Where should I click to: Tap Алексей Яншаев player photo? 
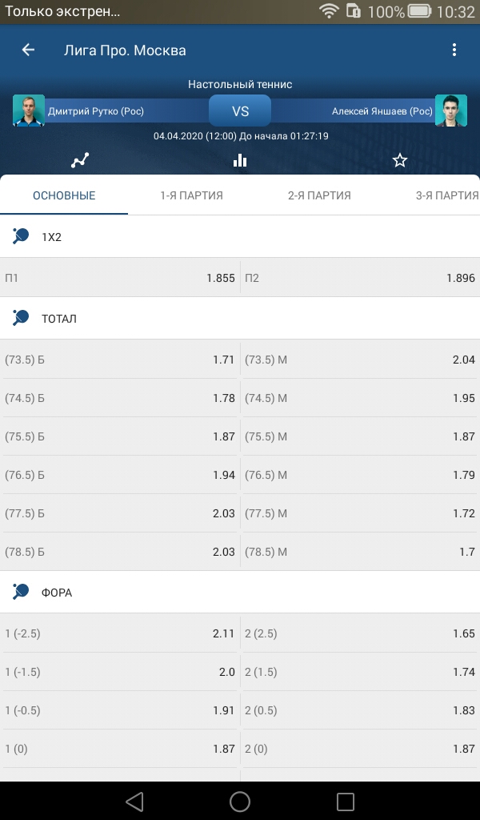coord(450,111)
